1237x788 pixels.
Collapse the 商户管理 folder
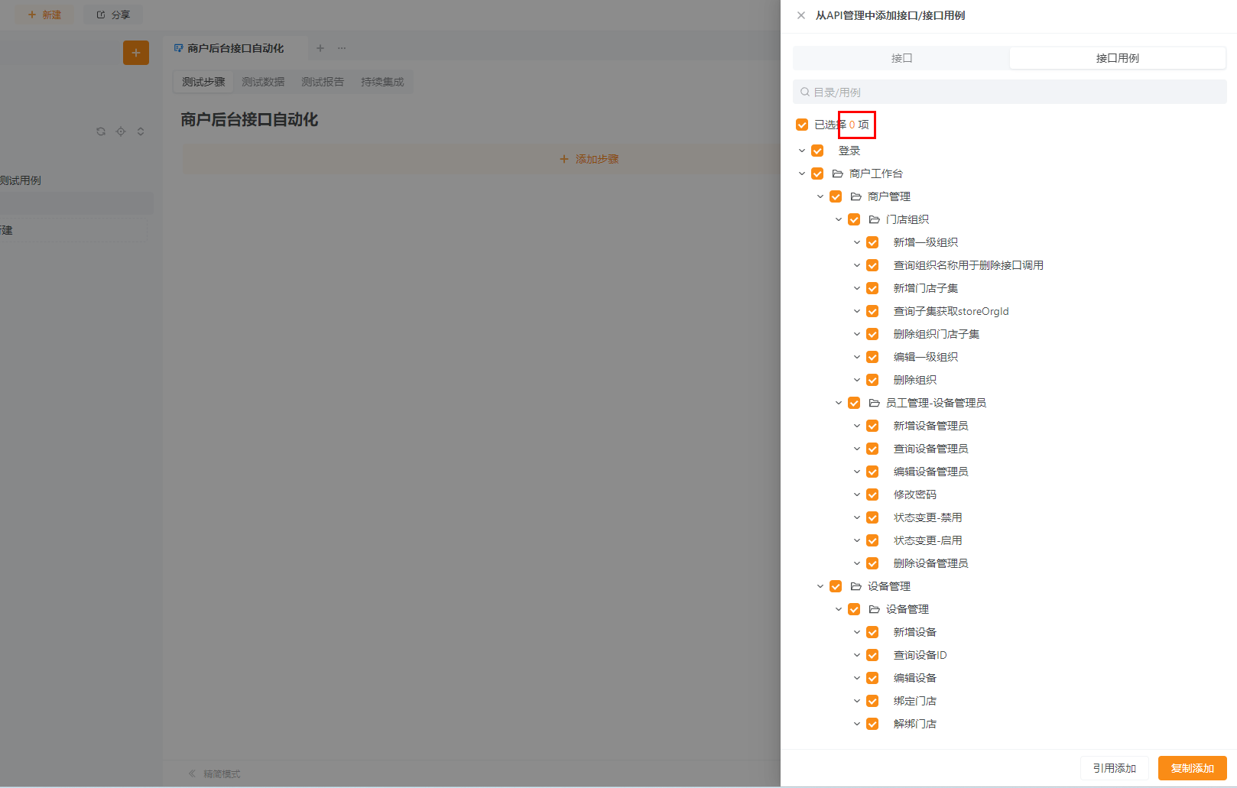click(x=820, y=196)
